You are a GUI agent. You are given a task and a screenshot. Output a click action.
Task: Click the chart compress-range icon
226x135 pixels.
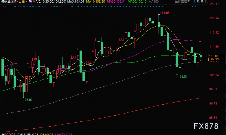[x=198, y=1]
